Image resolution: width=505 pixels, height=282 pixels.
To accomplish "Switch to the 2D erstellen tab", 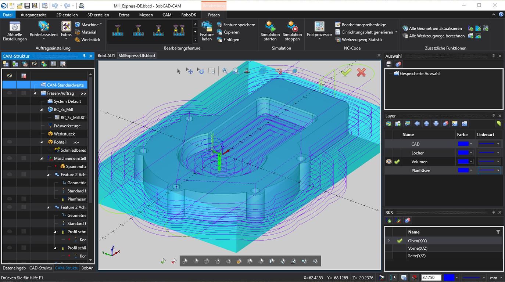I will (x=67, y=15).
